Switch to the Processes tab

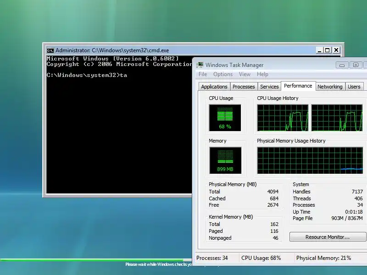tap(244, 87)
